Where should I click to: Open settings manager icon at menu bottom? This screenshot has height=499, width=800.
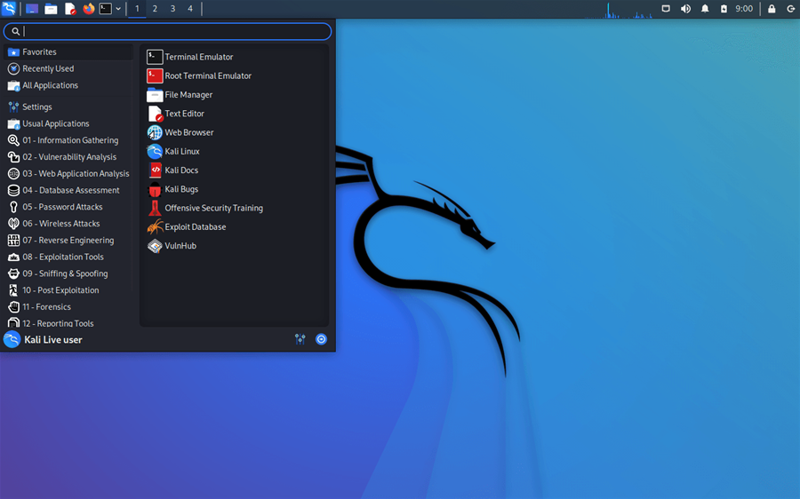[300, 339]
